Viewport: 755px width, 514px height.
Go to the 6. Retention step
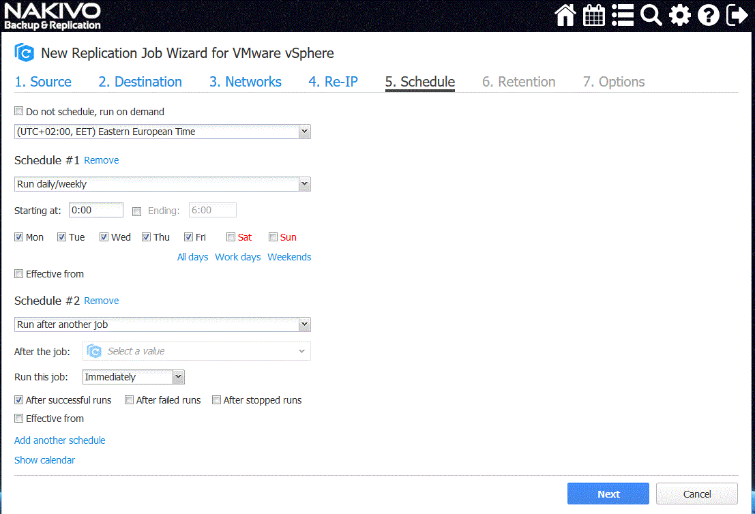pos(519,82)
